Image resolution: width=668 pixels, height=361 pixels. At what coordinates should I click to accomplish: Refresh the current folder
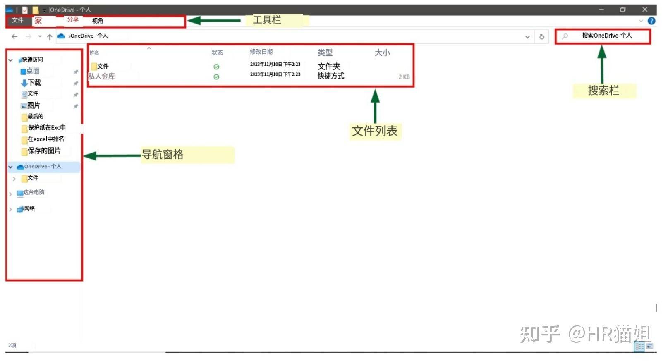coord(542,37)
